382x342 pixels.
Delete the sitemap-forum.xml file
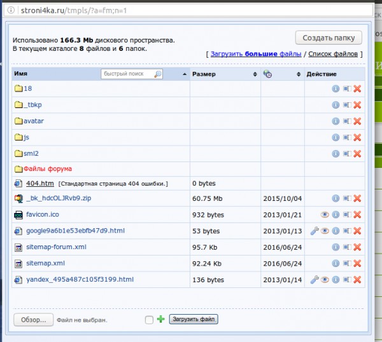[357, 247]
